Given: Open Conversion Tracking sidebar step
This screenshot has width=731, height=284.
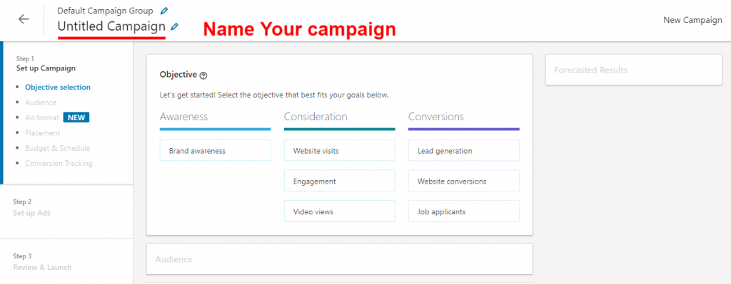Looking at the screenshot, I should (x=59, y=164).
